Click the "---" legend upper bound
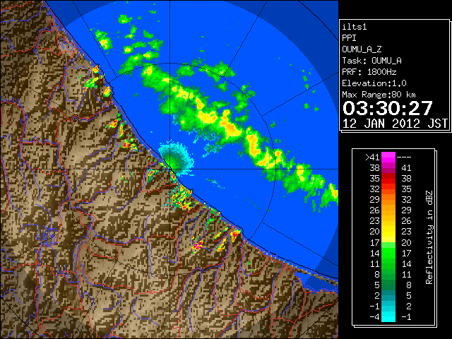This screenshot has width=452, height=339. pyautogui.click(x=404, y=157)
